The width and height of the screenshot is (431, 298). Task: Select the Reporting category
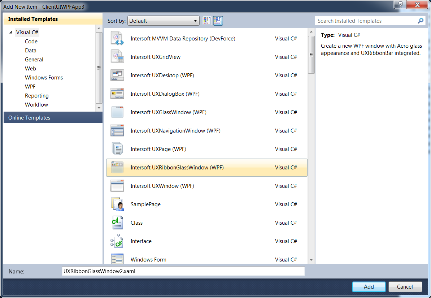click(x=36, y=95)
